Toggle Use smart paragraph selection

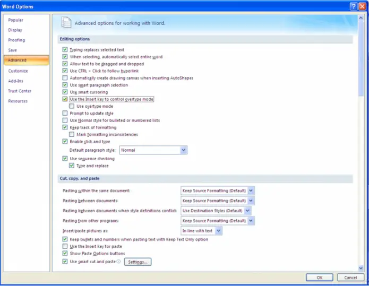pyautogui.click(x=65, y=85)
